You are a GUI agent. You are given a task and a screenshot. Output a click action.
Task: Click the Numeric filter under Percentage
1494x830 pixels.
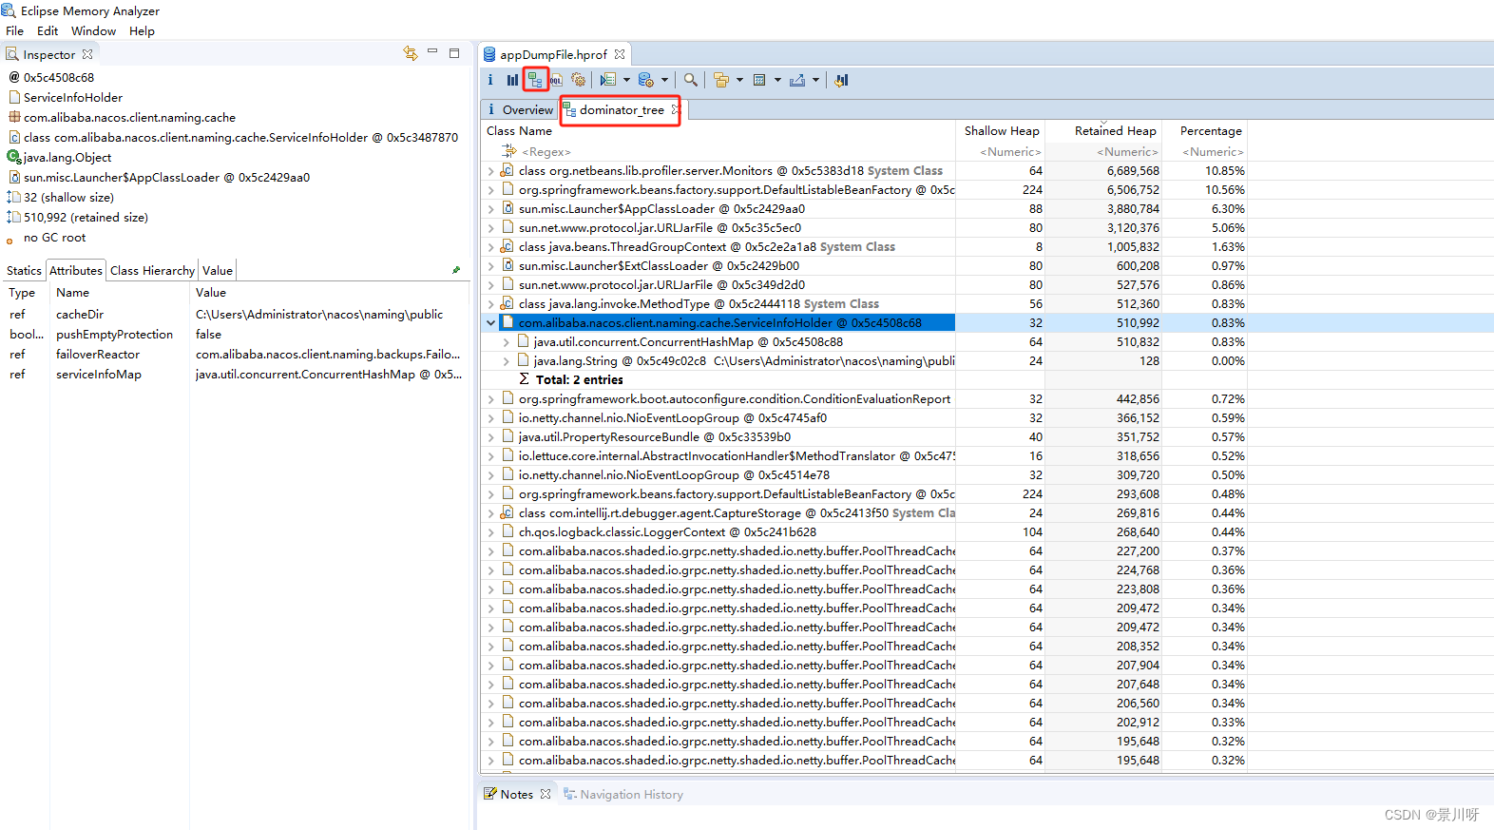coord(1204,152)
